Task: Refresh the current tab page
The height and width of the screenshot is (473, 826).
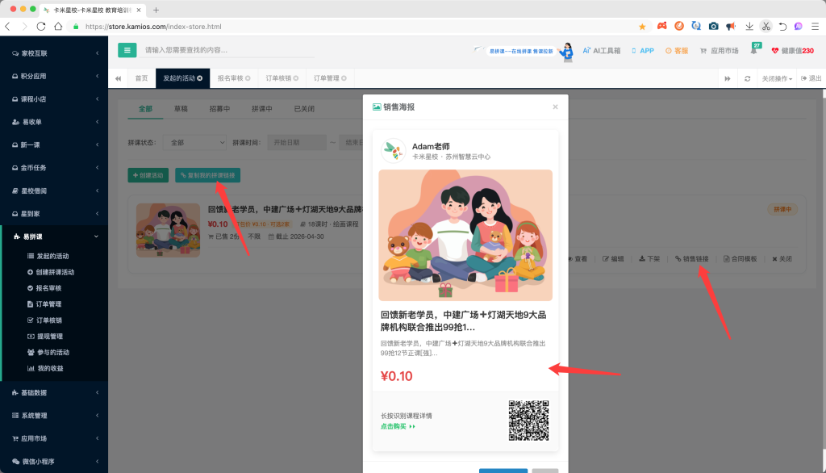Action: click(x=747, y=78)
